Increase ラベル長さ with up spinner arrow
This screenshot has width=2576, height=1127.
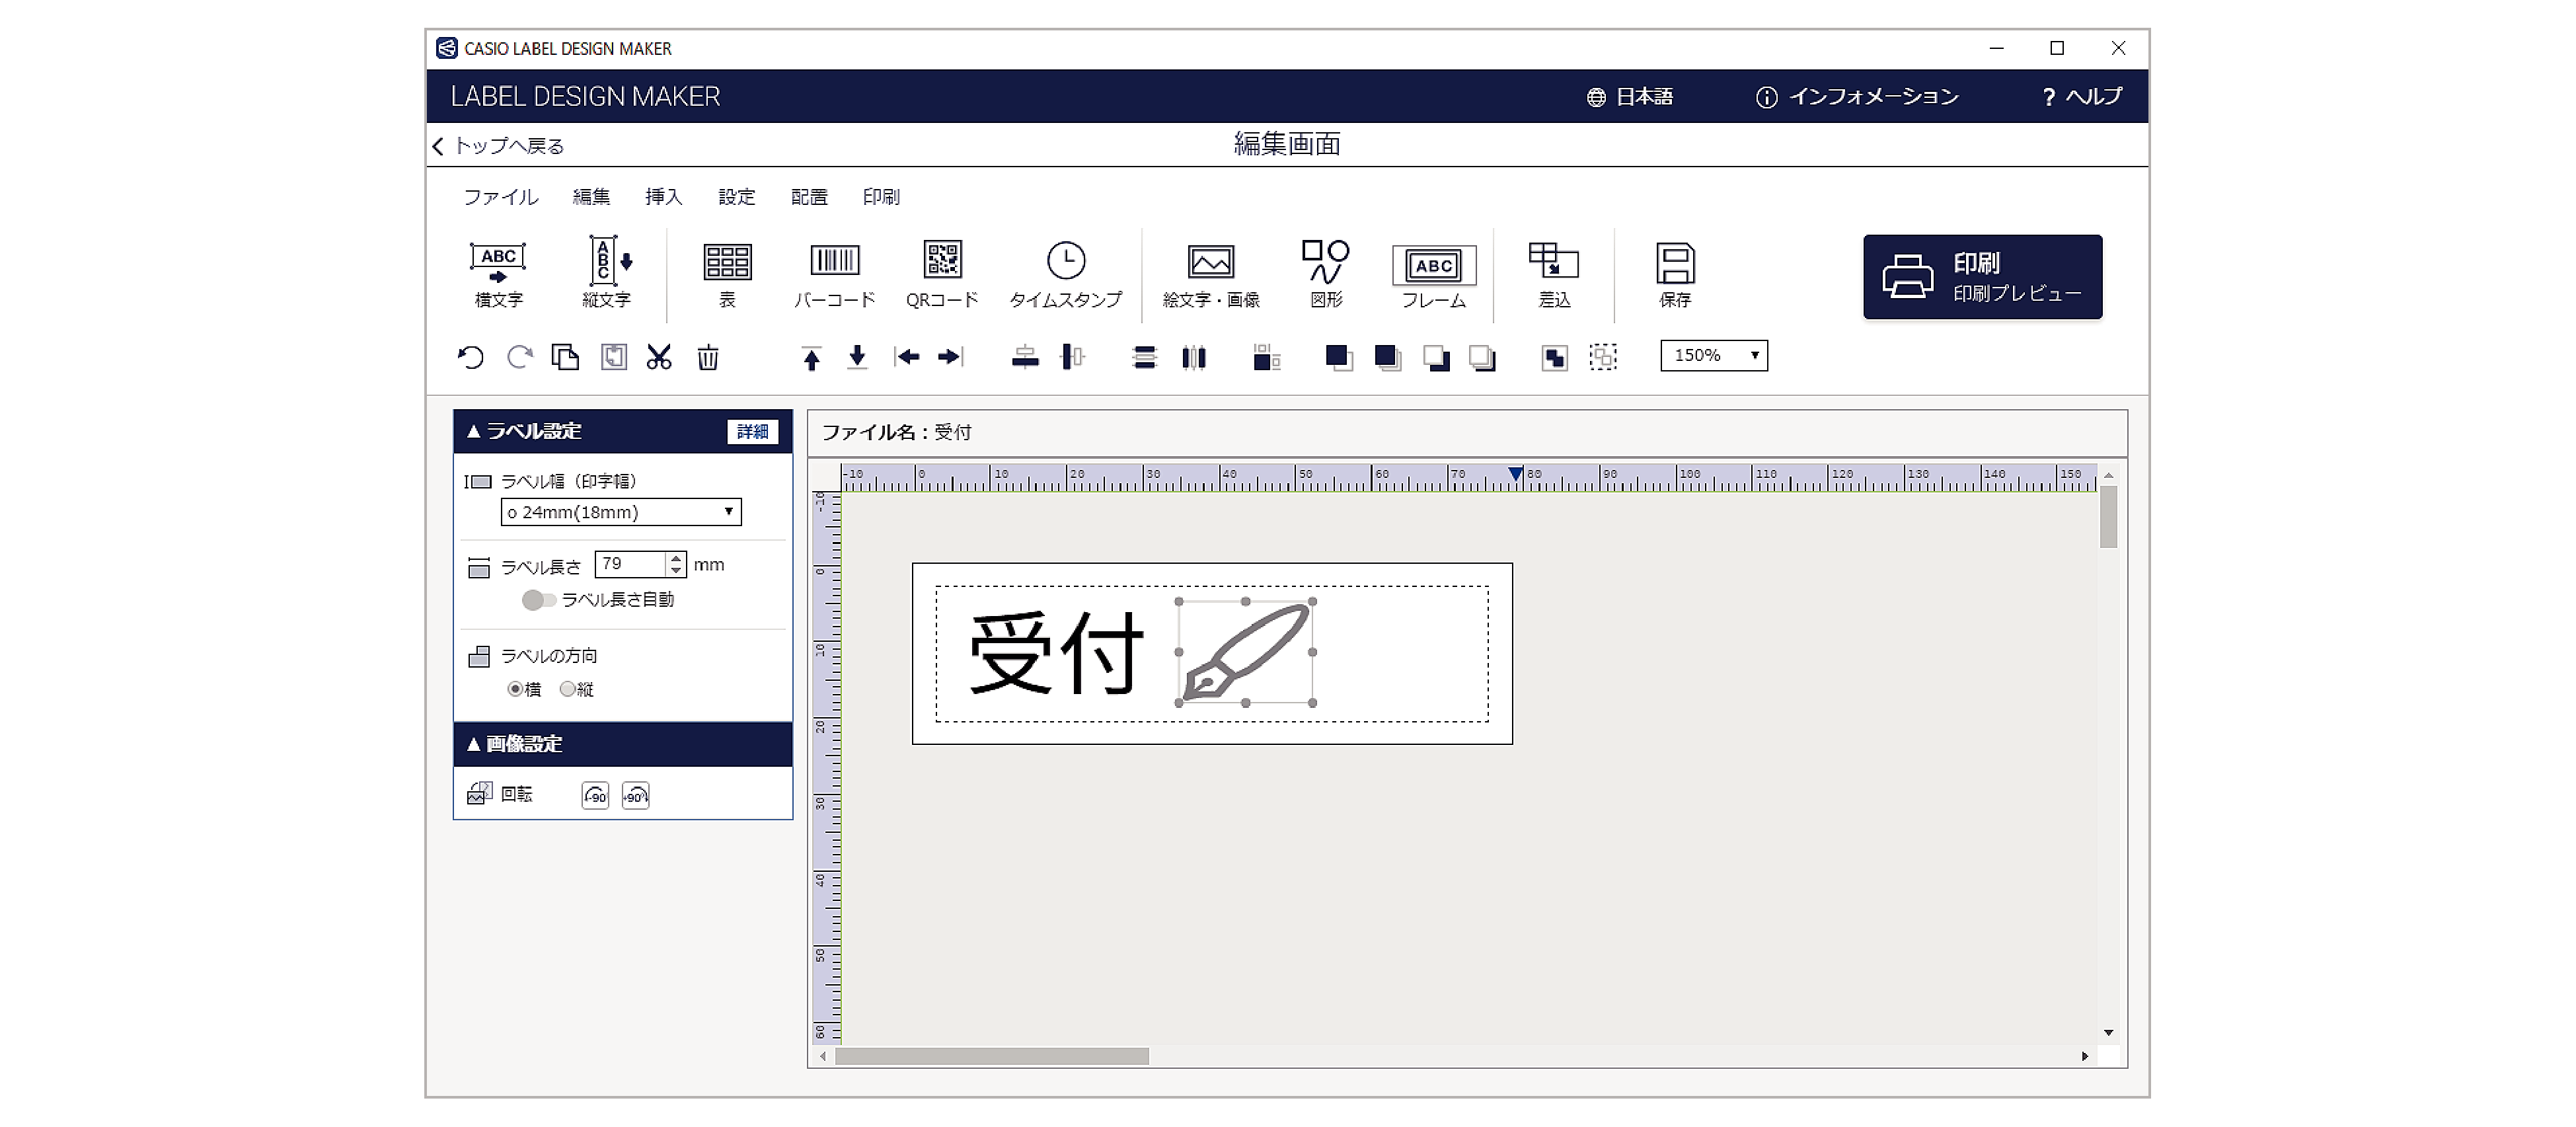pyautogui.click(x=676, y=558)
